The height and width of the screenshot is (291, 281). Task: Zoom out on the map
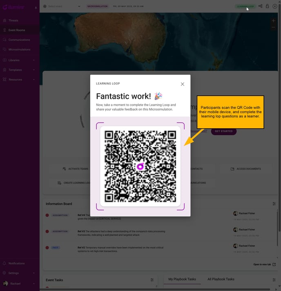tap(273, 27)
